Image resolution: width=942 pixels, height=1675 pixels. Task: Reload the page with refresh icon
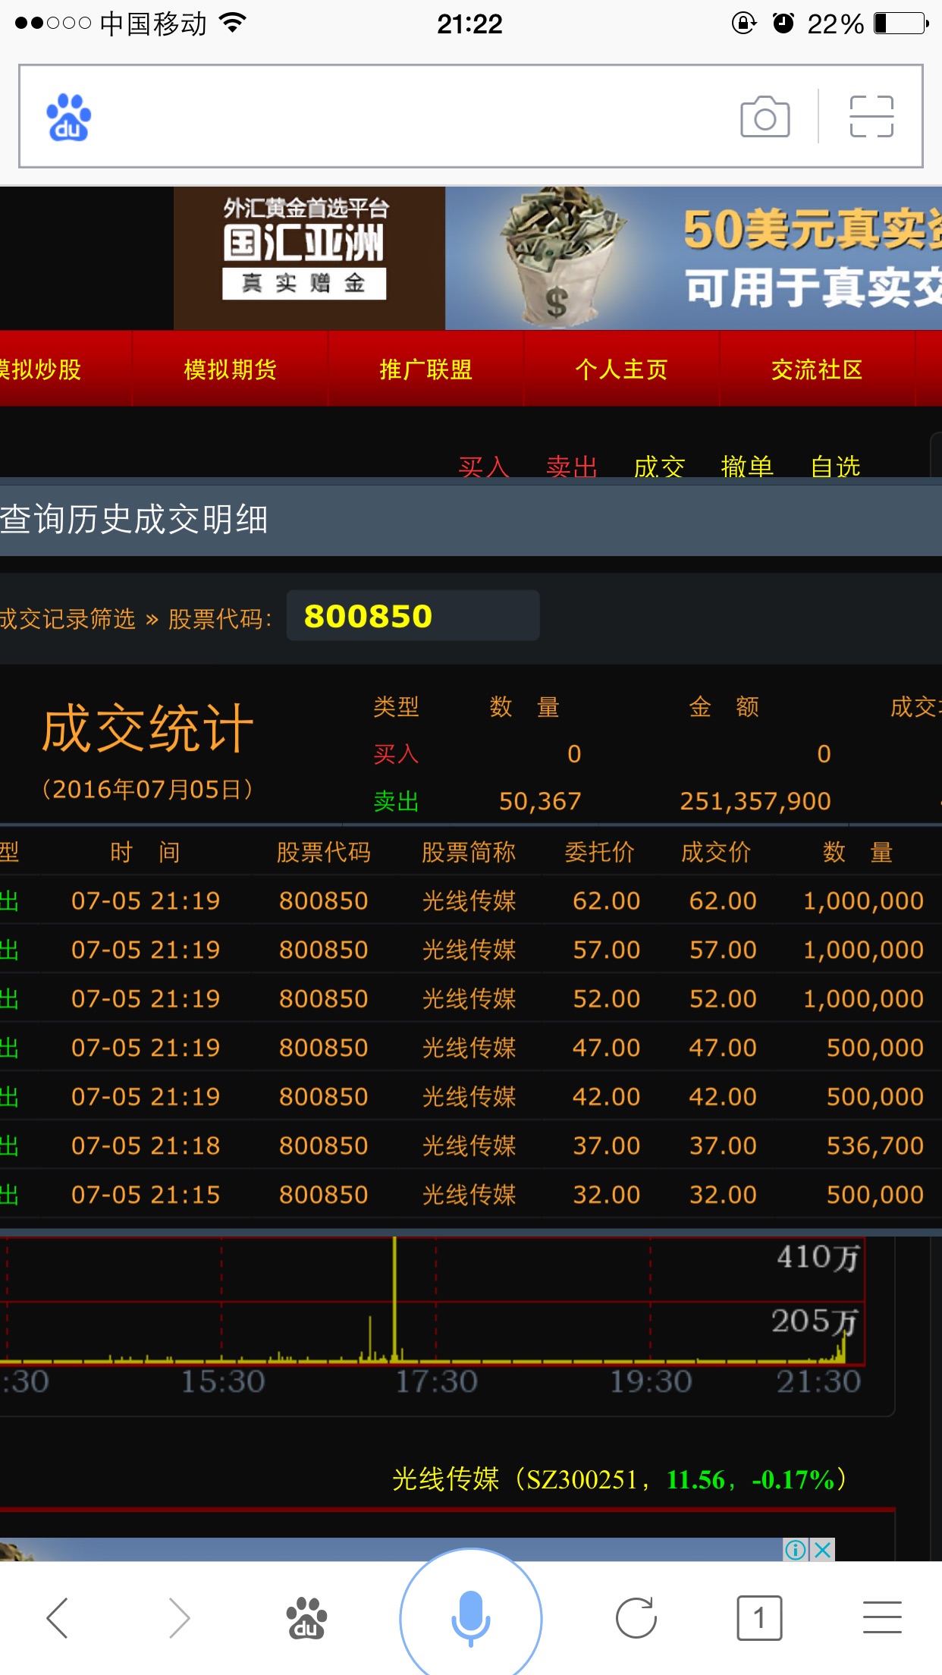636,1617
